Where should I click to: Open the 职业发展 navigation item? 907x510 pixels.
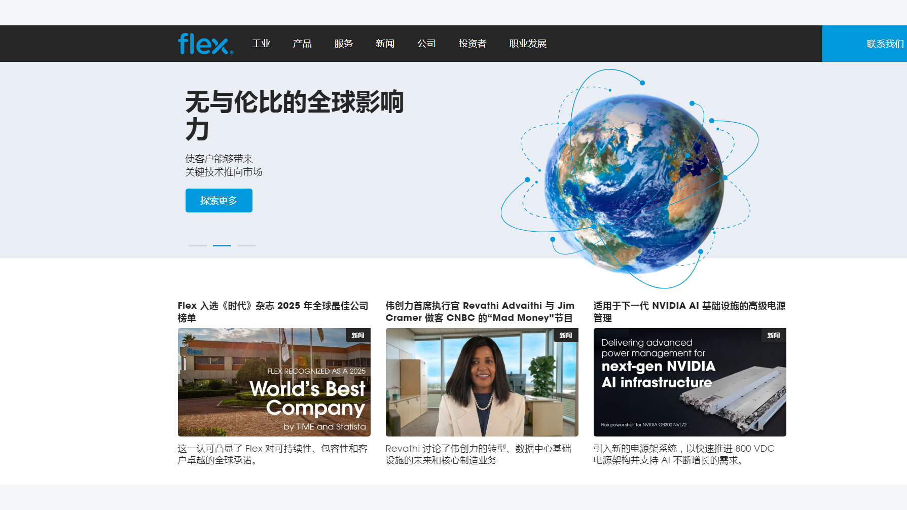click(x=528, y=44)
